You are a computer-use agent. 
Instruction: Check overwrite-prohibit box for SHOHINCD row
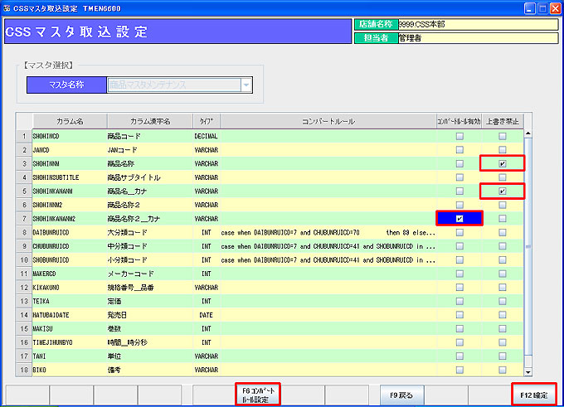coord(503,136)
